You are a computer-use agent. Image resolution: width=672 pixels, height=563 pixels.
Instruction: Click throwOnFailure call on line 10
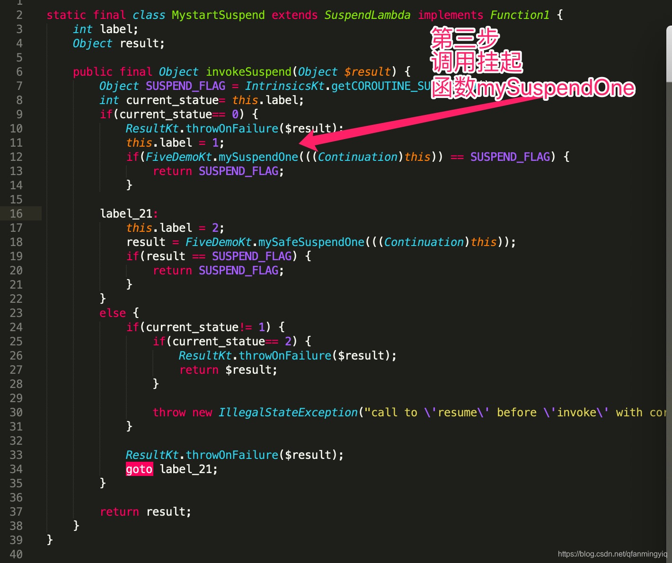pyautogui.click(x=232, y=129)
